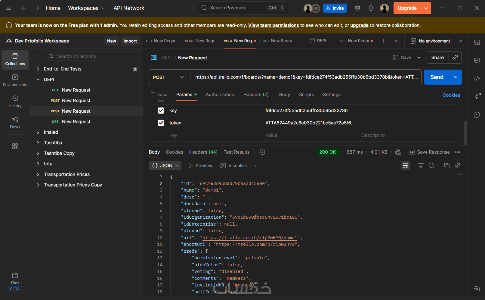Viewport: 485px width, 300px height.
Task: Switch to the Authorization tab
Action: [220, 95]
